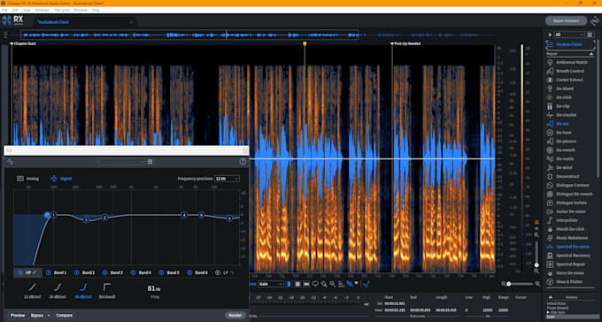Open the File menu
The image size is (602, 322).
(4, 10)
